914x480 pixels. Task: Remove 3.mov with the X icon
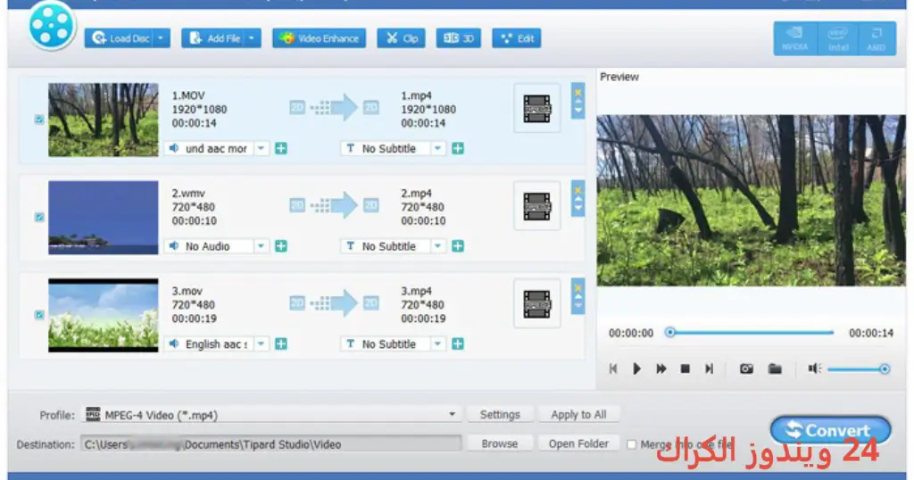tap(577, 288)
